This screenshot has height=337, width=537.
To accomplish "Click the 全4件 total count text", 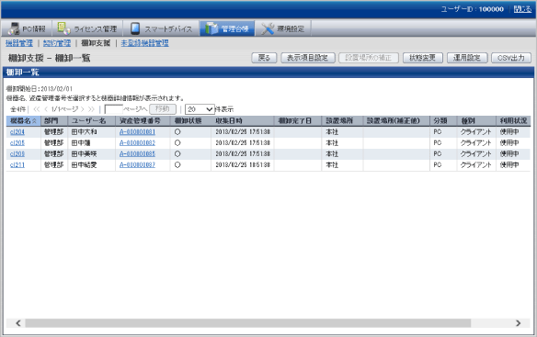I will [17, 109].
